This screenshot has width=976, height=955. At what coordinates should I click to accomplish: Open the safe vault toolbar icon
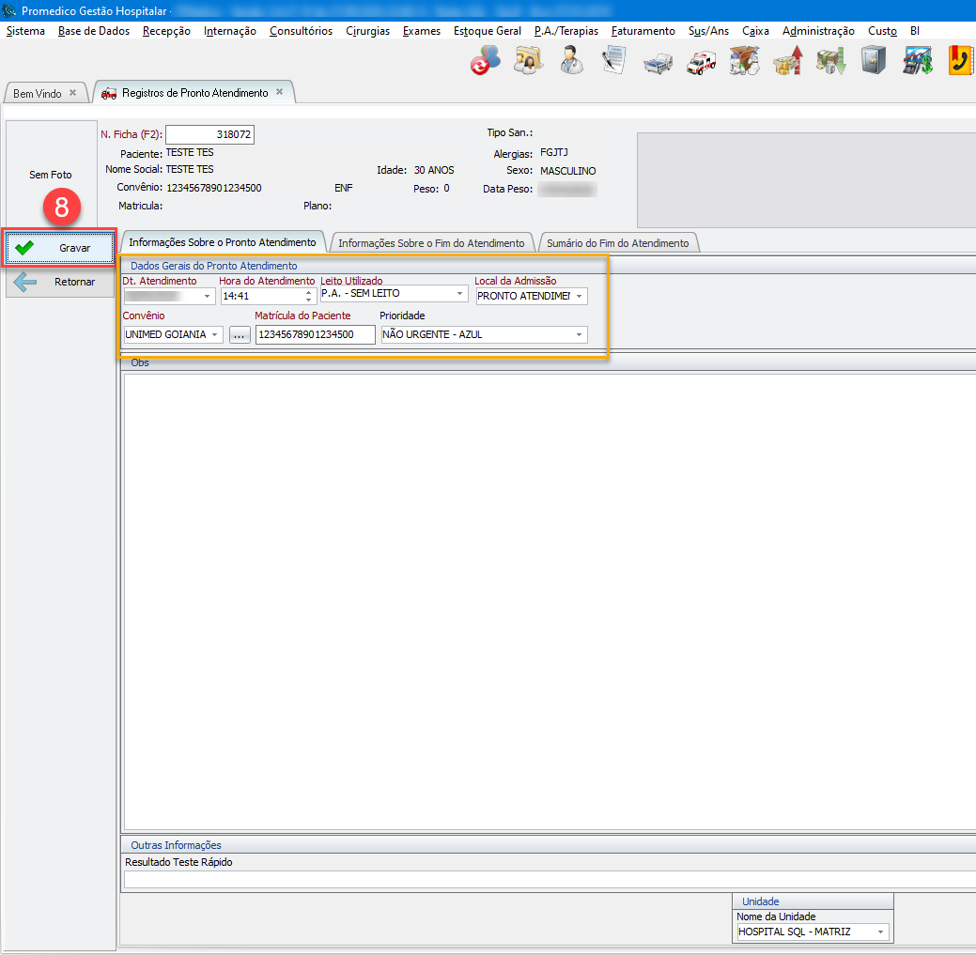click(x=874, y=61)
